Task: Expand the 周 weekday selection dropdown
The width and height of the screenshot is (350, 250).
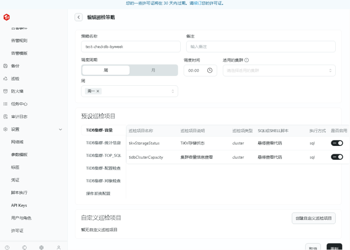Action: coord(129,91)
